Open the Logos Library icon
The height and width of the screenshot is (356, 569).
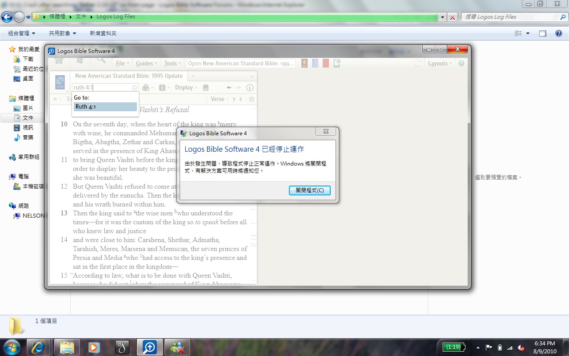pyautogui.click(x=80, y=61)
